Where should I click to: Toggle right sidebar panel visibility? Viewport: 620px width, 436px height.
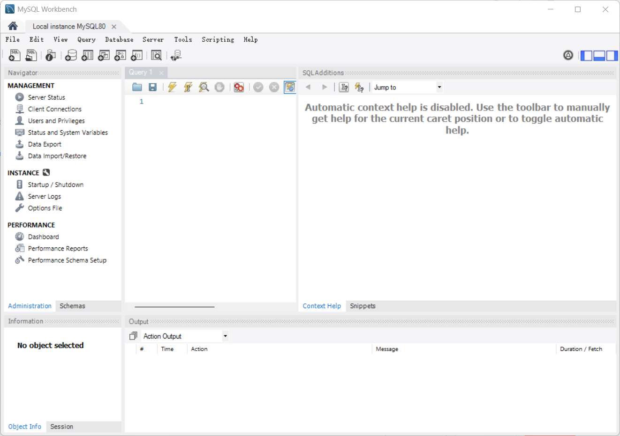(x=612, y=55)
